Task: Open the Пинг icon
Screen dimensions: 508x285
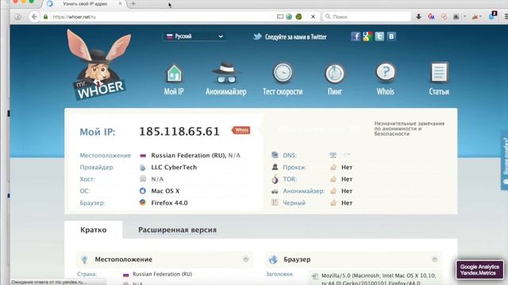Action: 334,74
